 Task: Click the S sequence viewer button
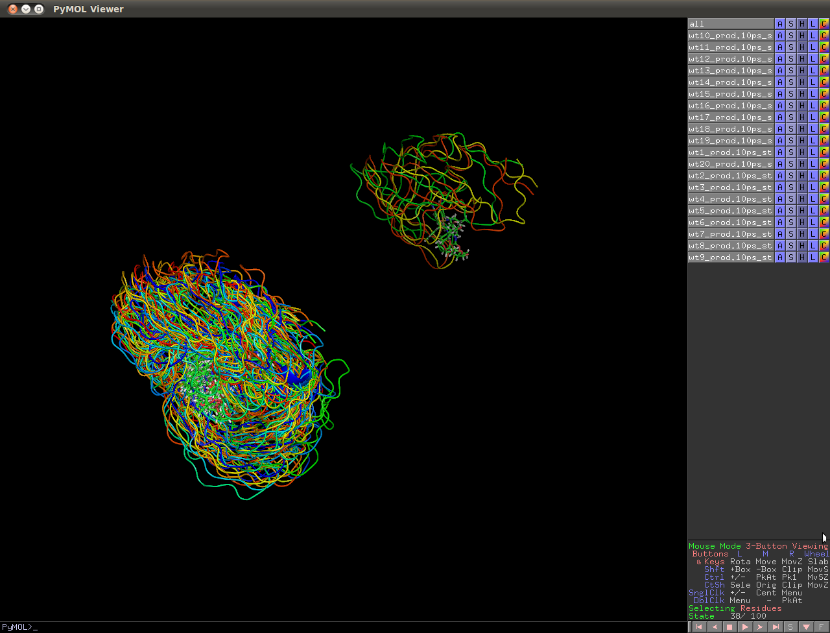[x=790, y=627]
